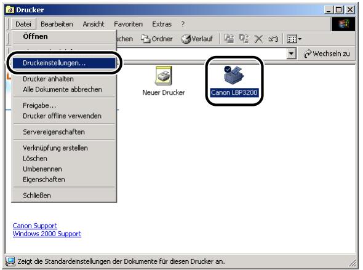Click the Ordner toolbar button
363x270 pixels.
157,39
